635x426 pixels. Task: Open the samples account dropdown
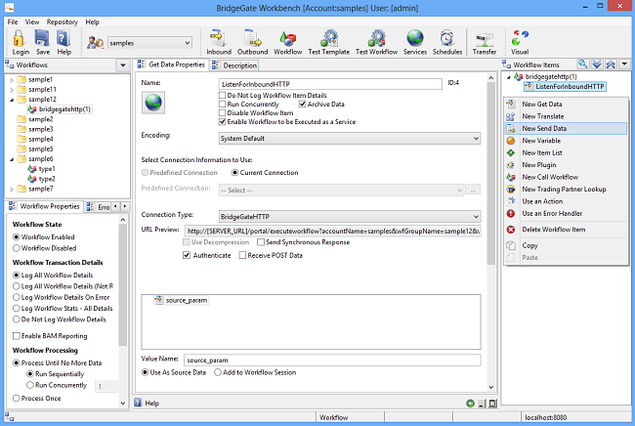click(x=149, y=43)
